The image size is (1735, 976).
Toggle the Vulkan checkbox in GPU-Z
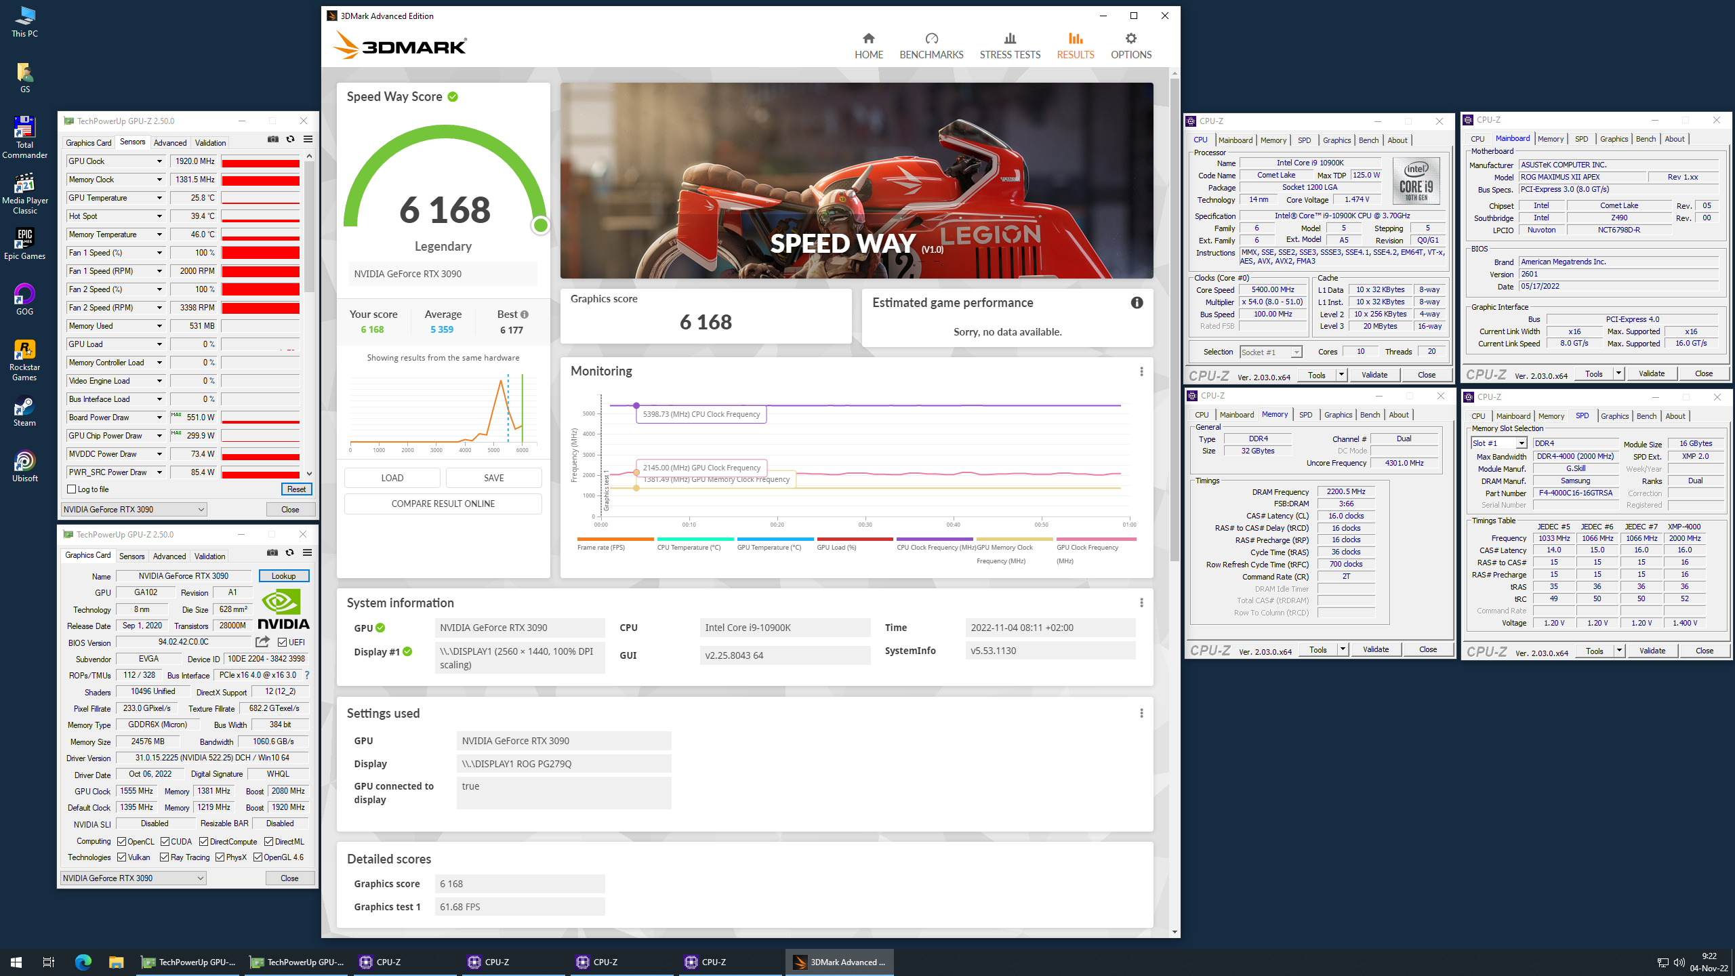(122, 857)
